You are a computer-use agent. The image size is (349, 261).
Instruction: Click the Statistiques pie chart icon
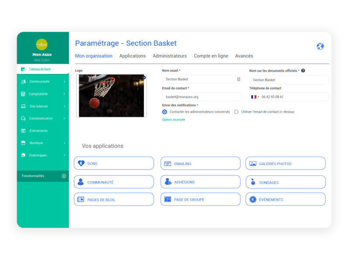pos(23,155)
